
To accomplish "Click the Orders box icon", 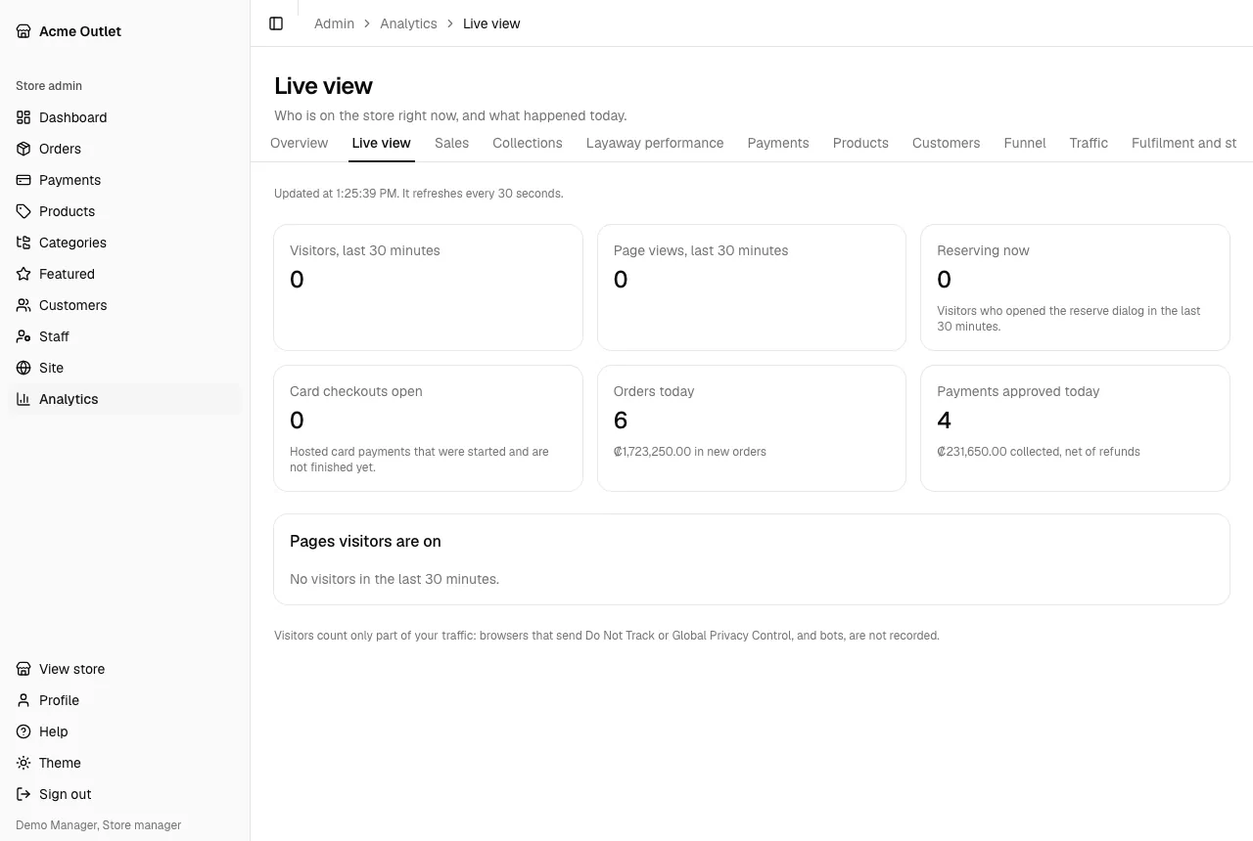I will click(23, 149).
